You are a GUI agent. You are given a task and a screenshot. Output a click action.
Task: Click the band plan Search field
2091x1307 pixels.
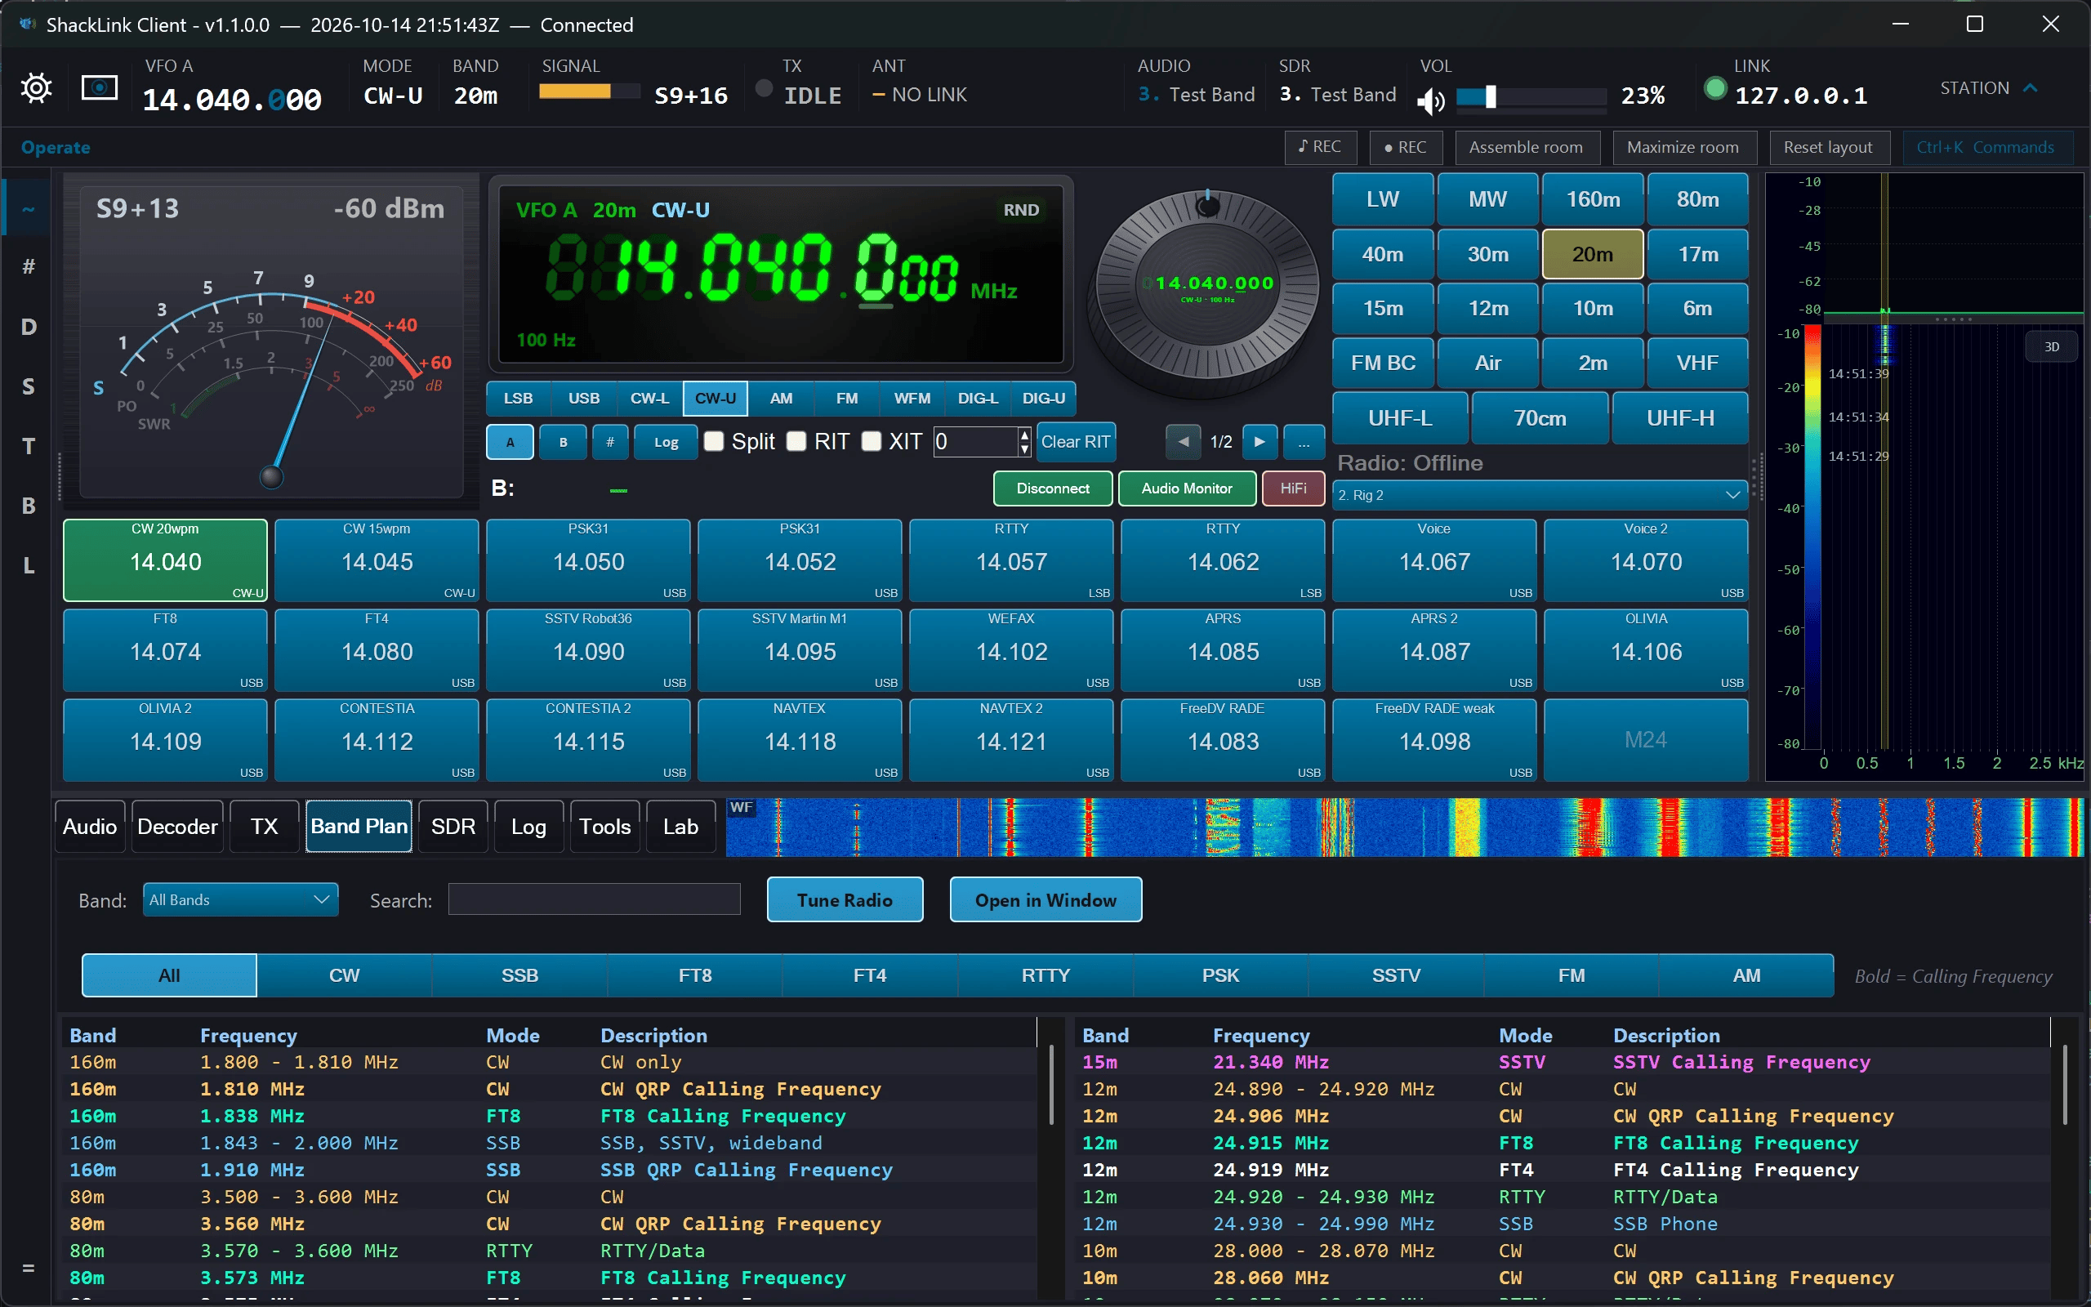(x=595, y=899)
